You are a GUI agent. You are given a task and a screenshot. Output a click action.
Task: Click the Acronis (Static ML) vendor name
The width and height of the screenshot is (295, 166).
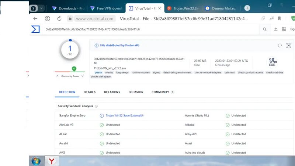[197, 116]
